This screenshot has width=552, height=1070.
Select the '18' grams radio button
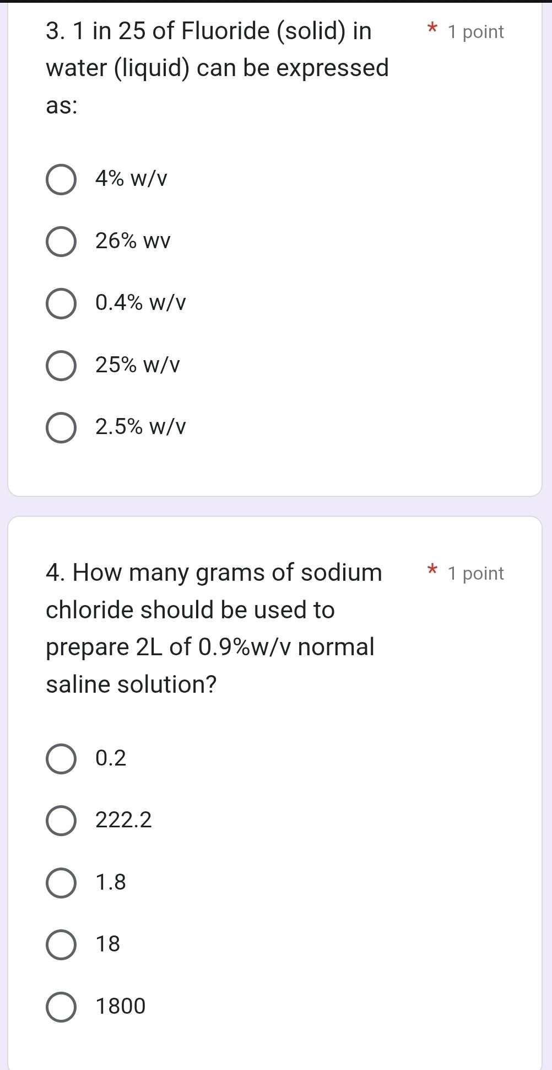[61, 944]
